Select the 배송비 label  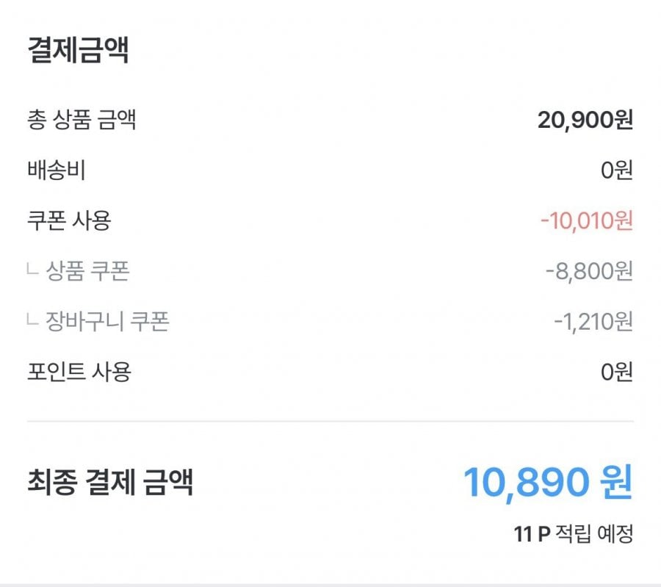point(56,170)
